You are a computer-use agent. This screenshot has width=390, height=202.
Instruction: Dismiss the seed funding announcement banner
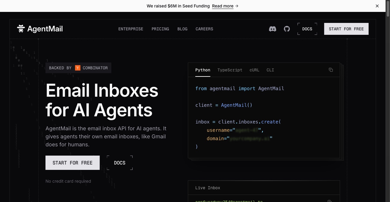coord(377,6)
